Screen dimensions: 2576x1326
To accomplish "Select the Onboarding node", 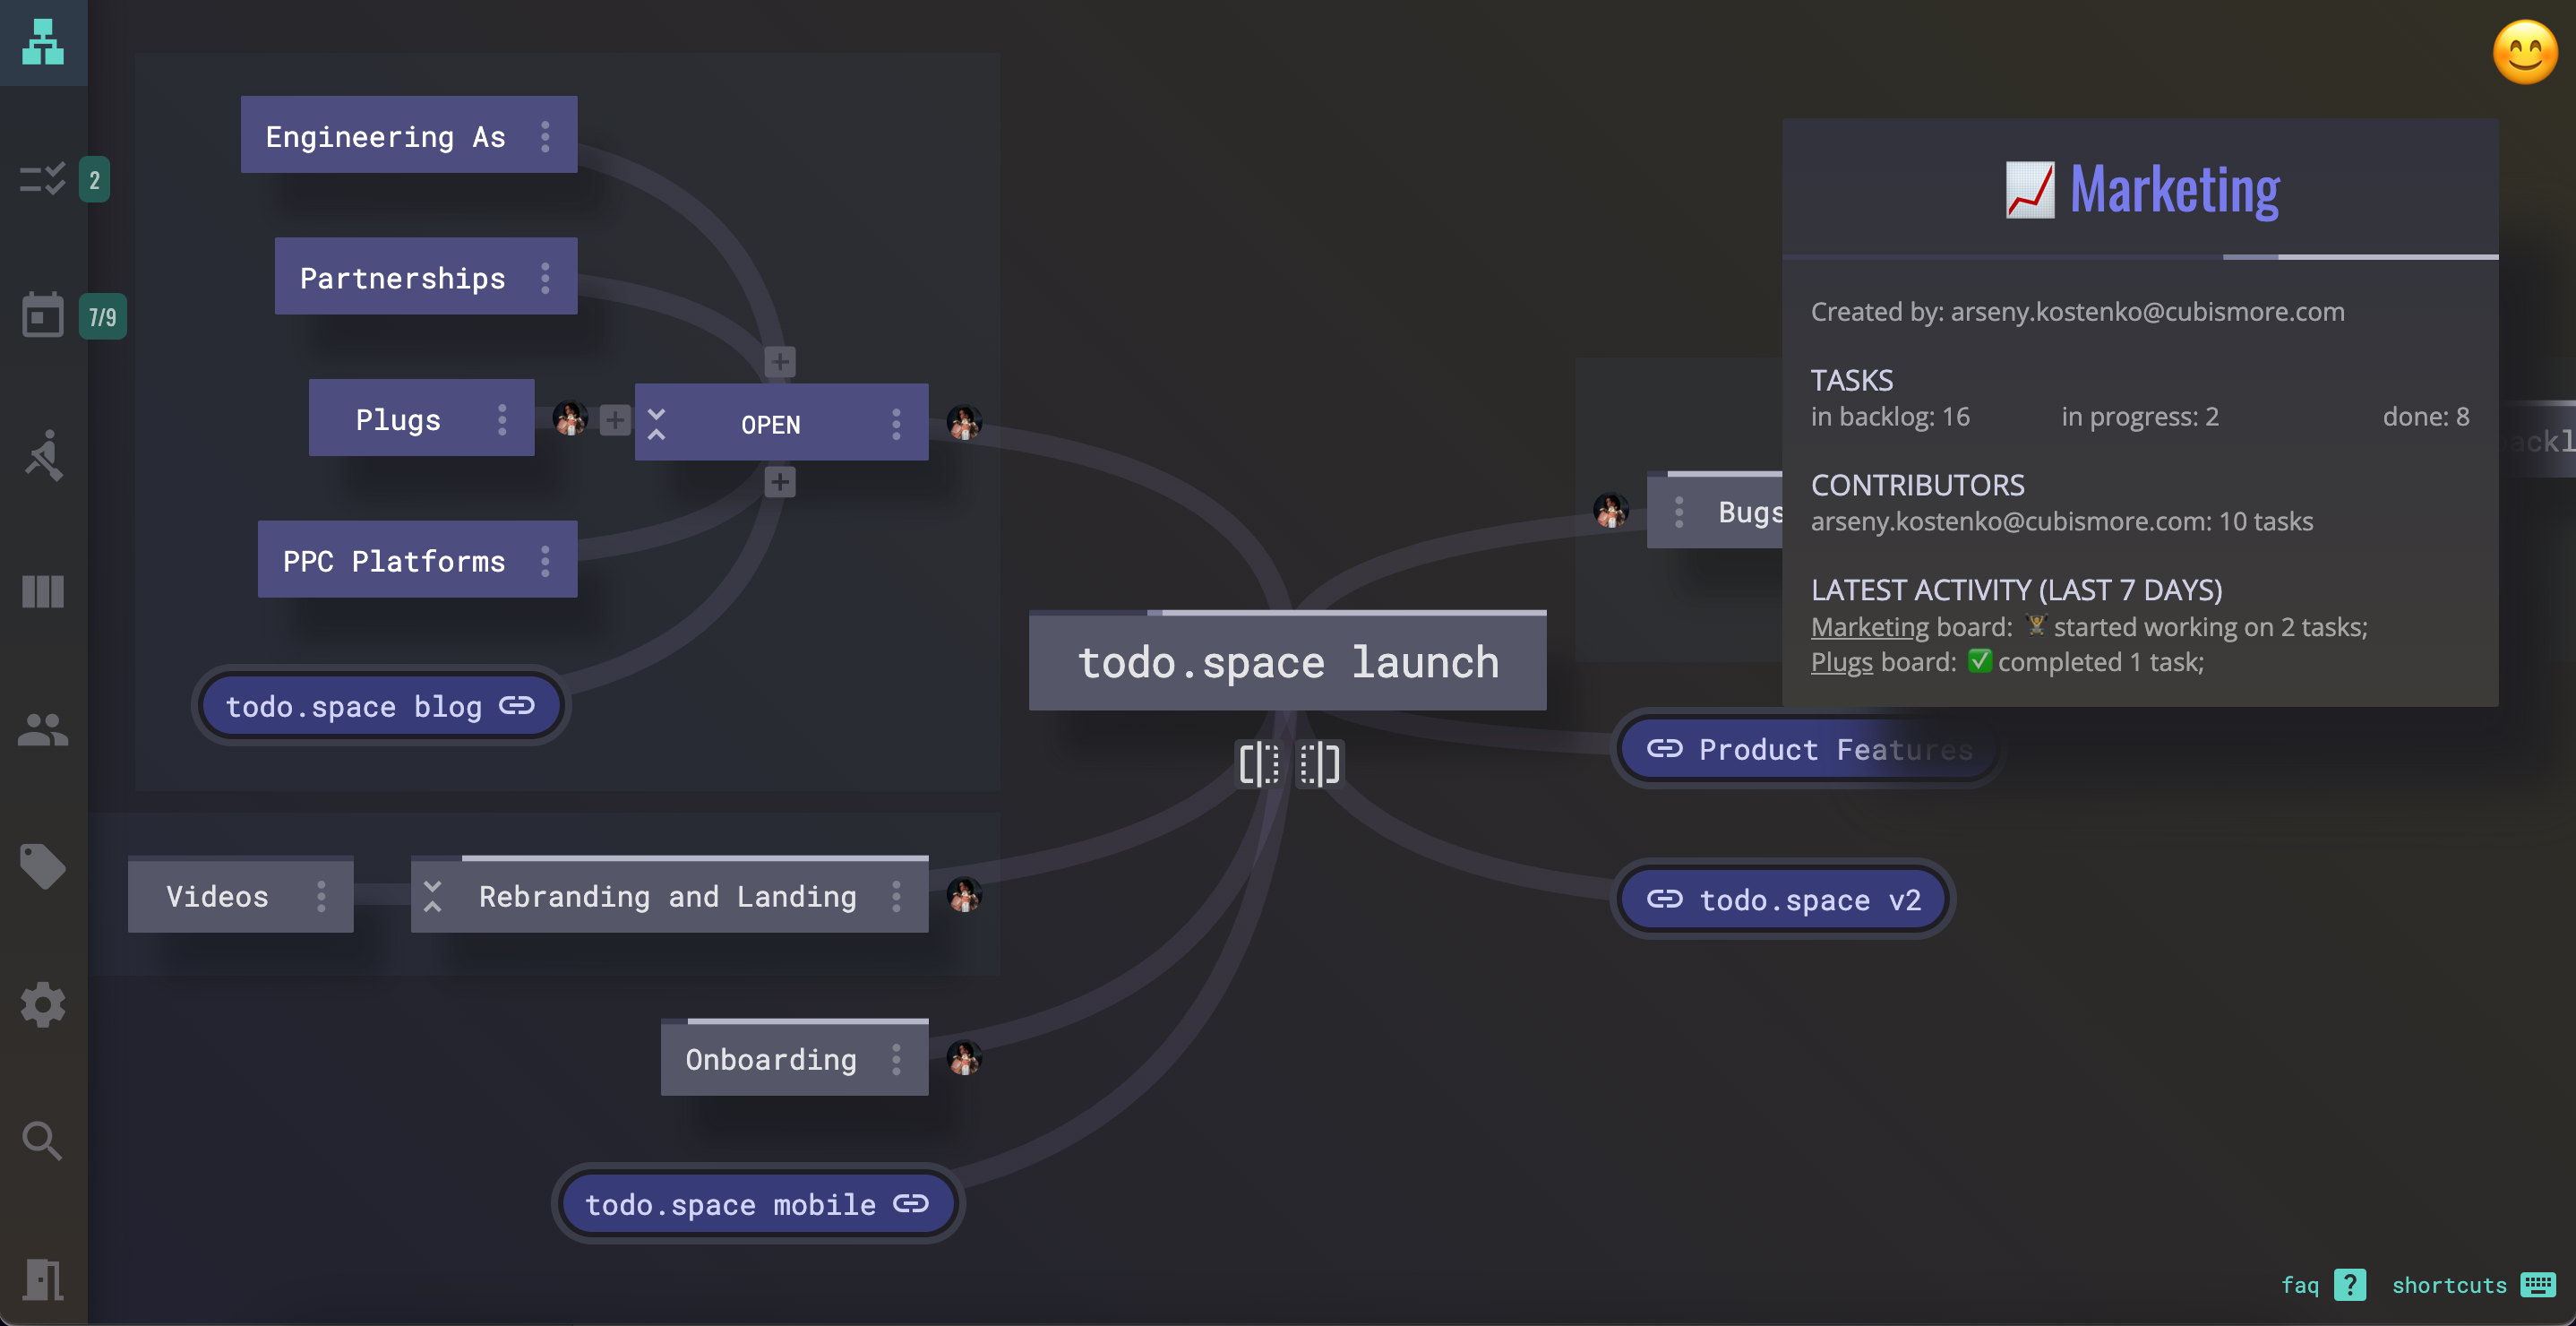I will coord(794,1058).
